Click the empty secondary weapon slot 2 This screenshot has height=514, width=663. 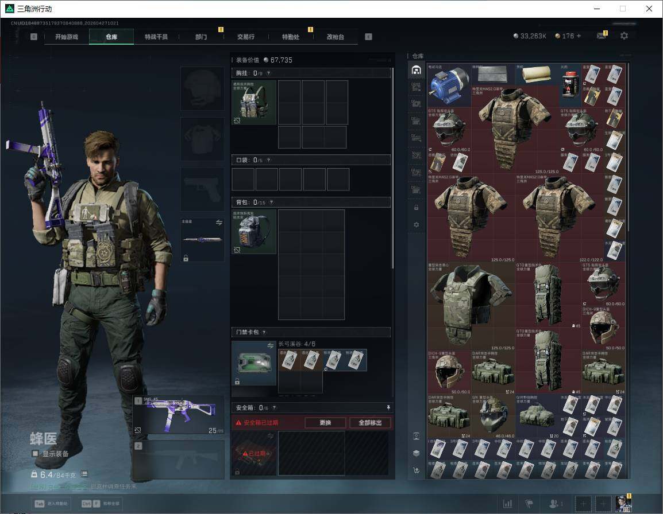point(179,460)
